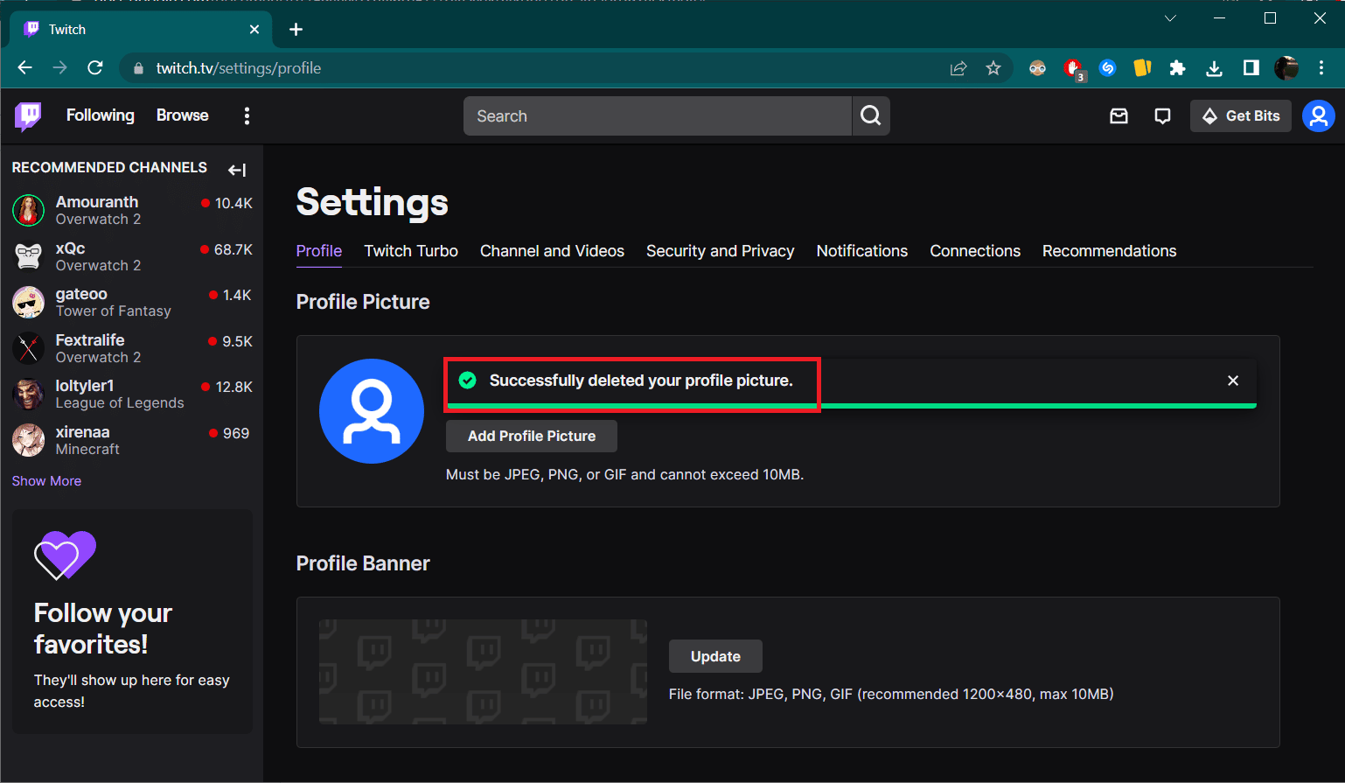Viewport: 1345px width, 783px height.
Task: Click the profile banner preview image
Action: click(483, 672)
